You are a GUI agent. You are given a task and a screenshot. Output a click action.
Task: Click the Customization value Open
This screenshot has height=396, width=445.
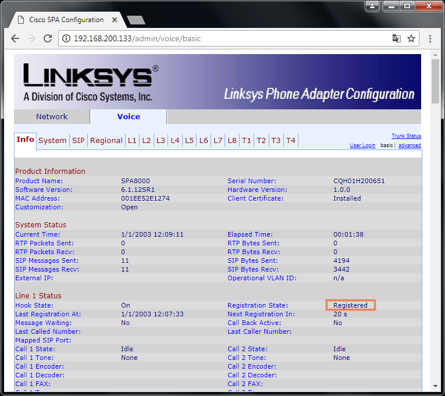tap(129, 208)
